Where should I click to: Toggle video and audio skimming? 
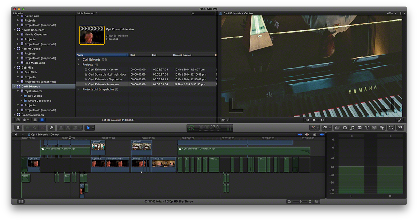[300, 135]
